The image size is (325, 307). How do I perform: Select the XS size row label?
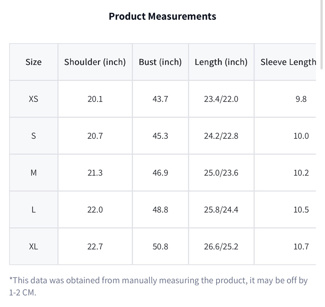(33, 99)
